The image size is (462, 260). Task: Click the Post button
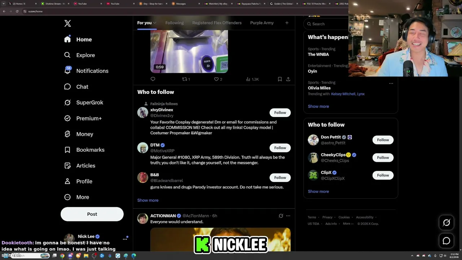(92, 214)
